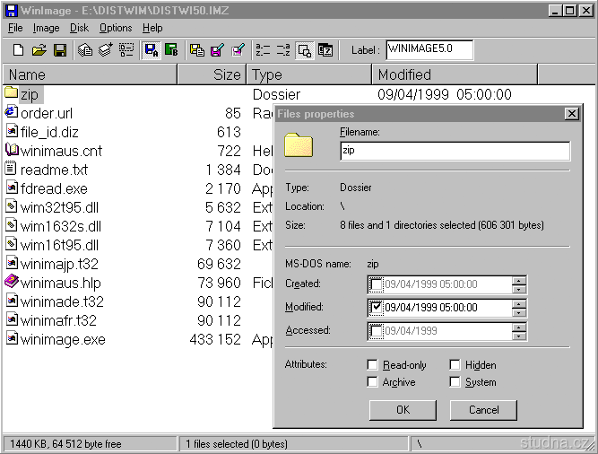Viewport: 598px width, 454px height.
Task: Uncheck the Modified date checkbox
Action: (x=377, y=308)
